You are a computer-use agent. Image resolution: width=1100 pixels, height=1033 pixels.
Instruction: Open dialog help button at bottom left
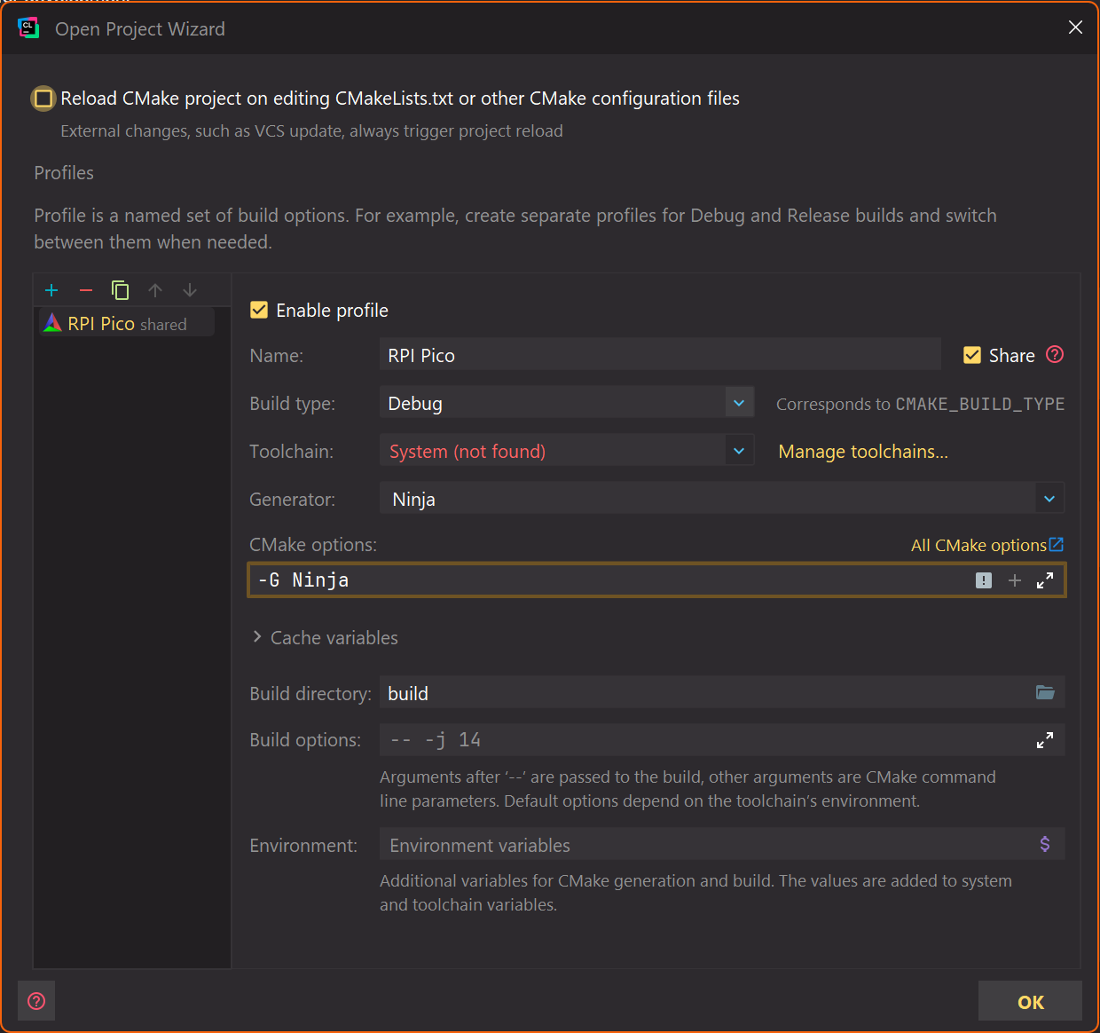pyautogui.click(x=36, y=1001)
